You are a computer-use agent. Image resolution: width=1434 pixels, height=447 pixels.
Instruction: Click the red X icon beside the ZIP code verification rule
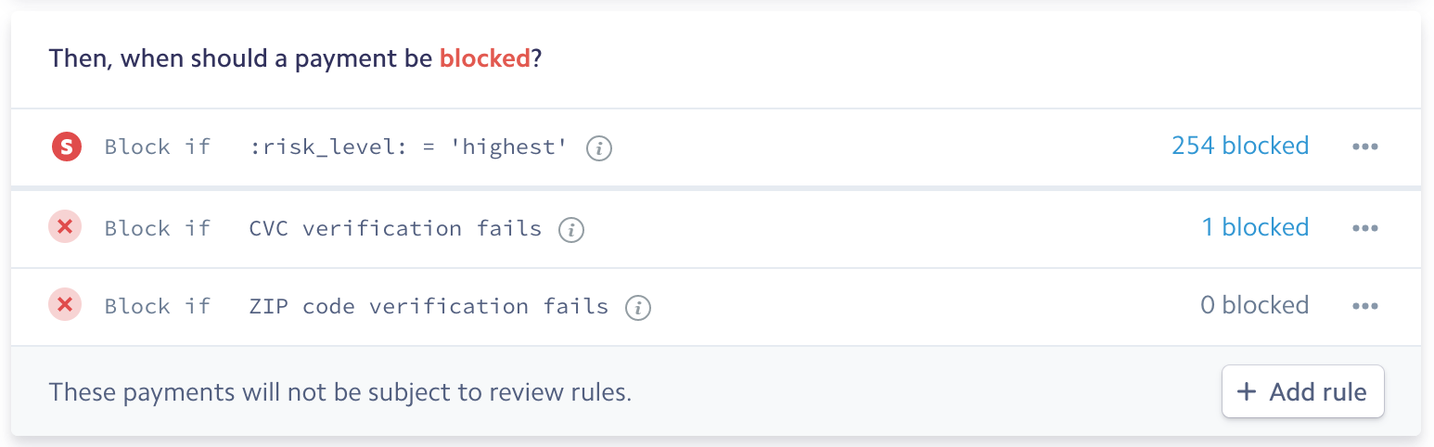(66, 305)
